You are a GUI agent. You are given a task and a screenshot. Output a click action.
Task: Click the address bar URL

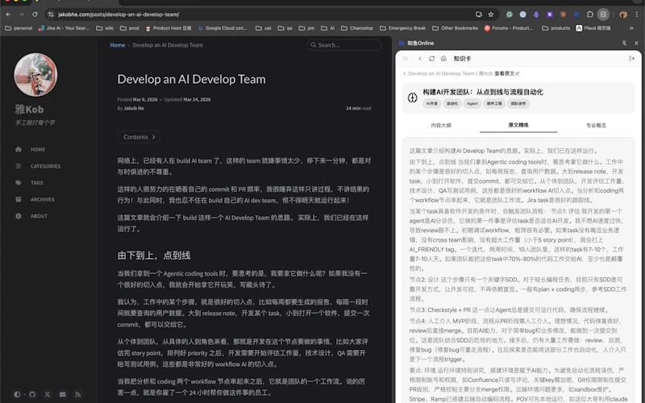pyautogui.click(x=119, y=15)
